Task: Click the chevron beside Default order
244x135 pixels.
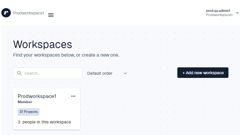Action: tap(125, 73)
